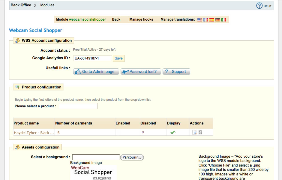The width and height of the screenshot is (282, 180).
Task: Click the WSS Account configuration users icon
Action: tap(17, 40)
